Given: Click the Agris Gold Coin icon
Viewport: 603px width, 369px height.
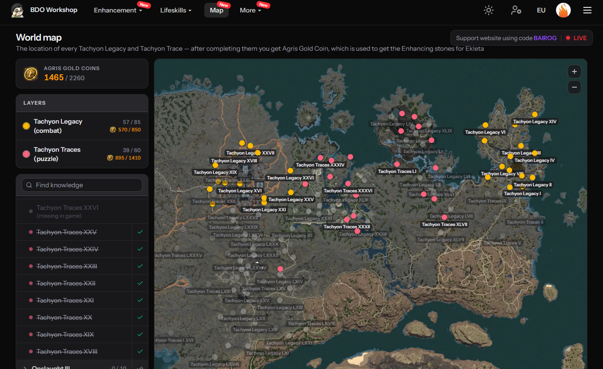Looking at the screenshot, I should 31,73.
